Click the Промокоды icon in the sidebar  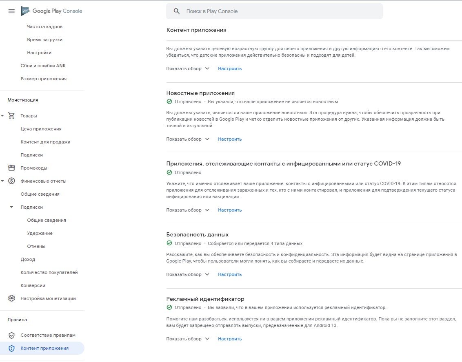point(11,168)
